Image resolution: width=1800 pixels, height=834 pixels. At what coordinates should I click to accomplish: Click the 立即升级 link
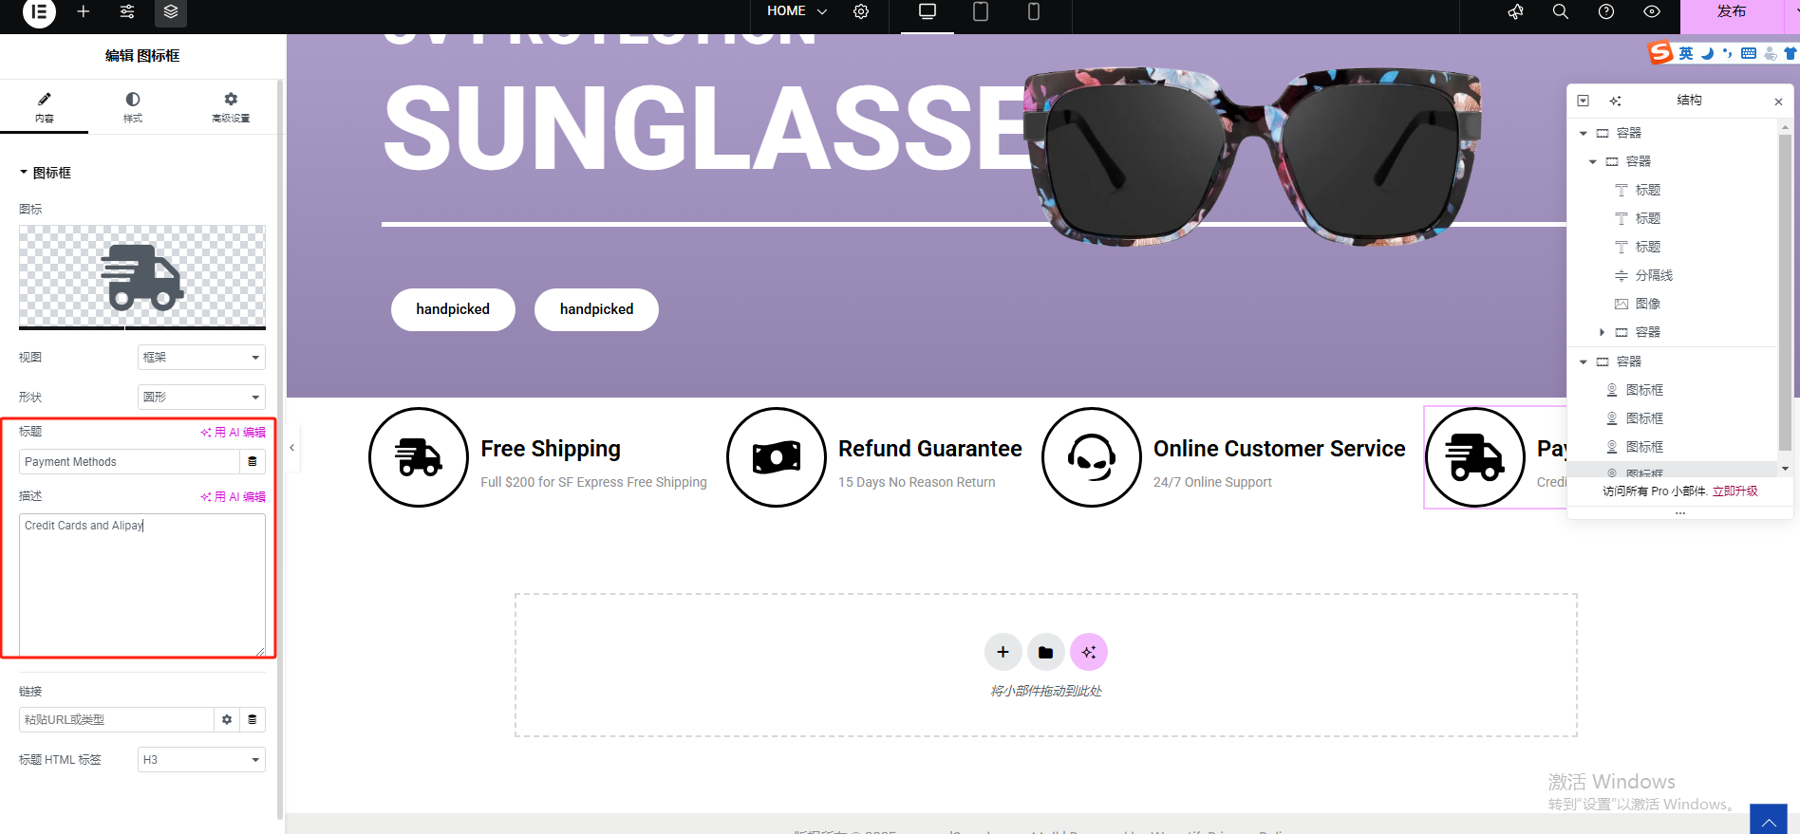(1735, 491)
